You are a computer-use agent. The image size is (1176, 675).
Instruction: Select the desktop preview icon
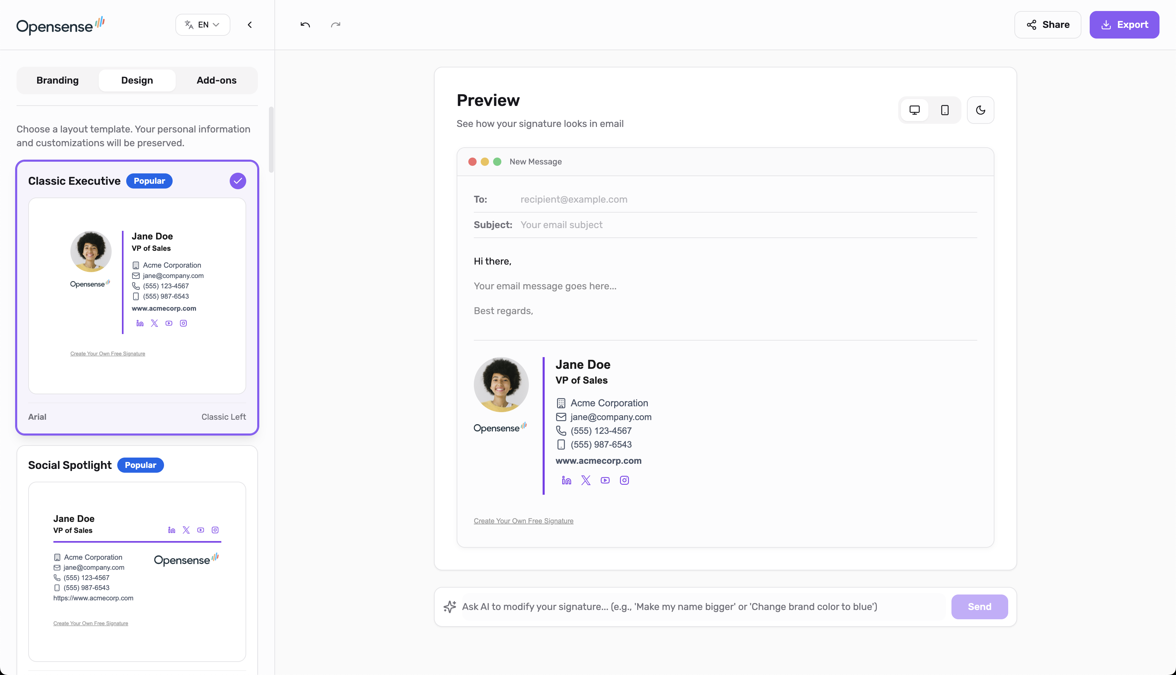click(x=914, y=110)
